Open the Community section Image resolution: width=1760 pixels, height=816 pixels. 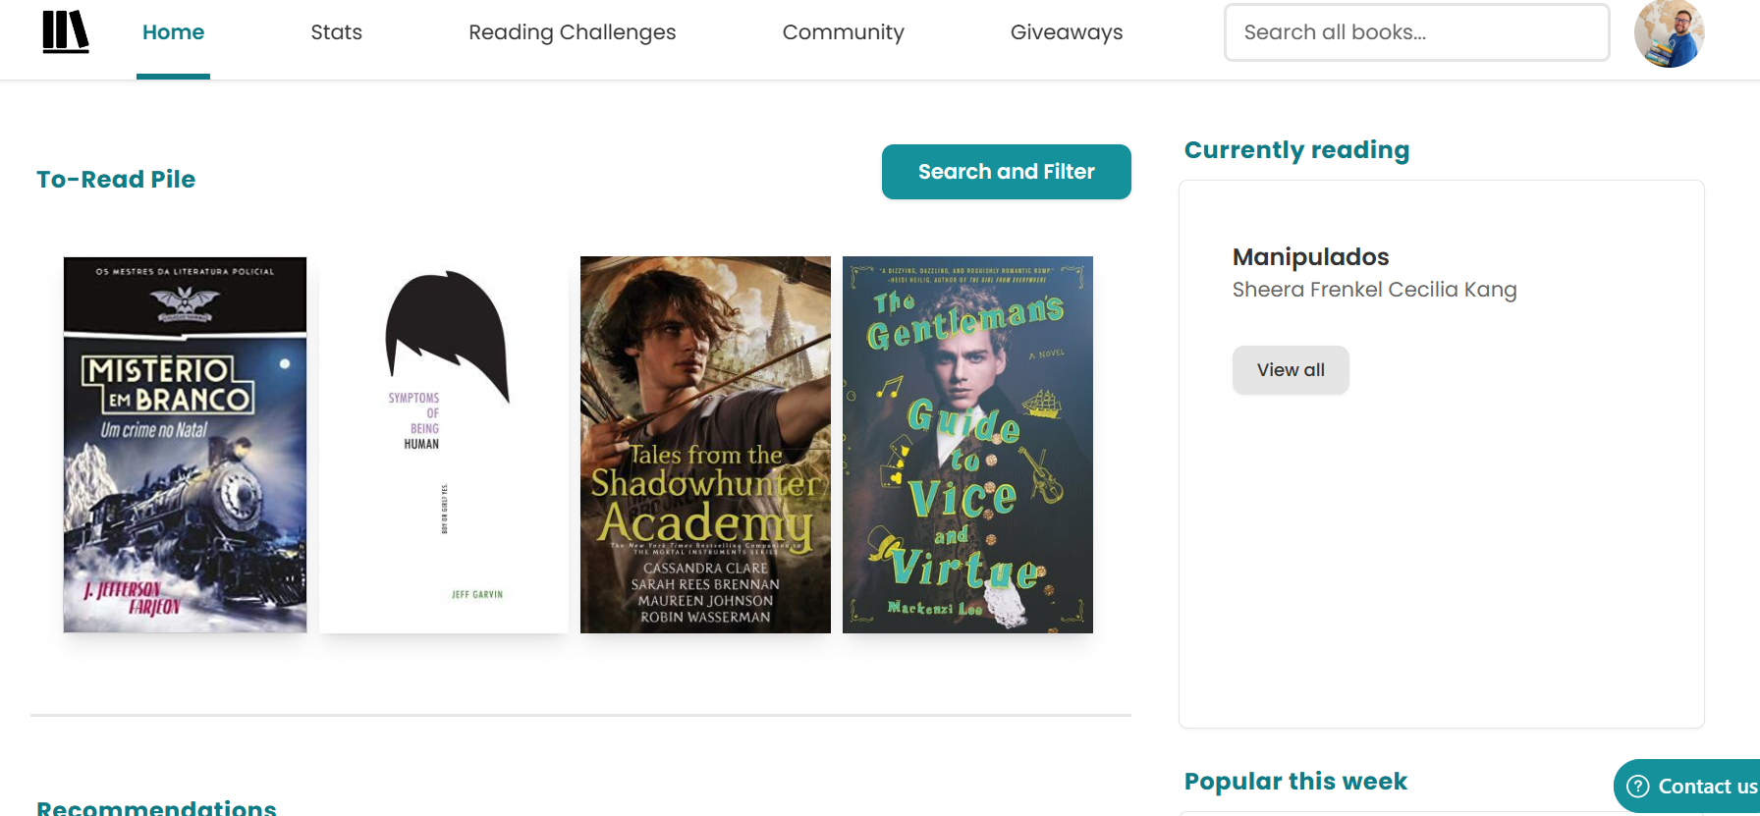click(843, 32)
